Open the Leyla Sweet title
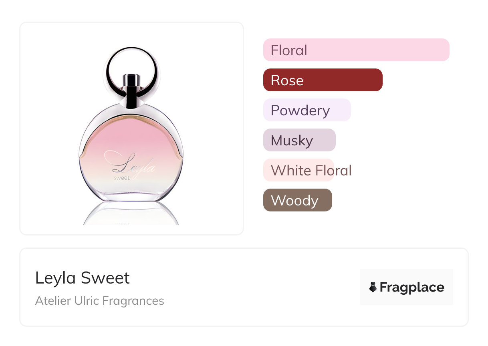Viewport: 488px width, 346px height. point(83,278)
